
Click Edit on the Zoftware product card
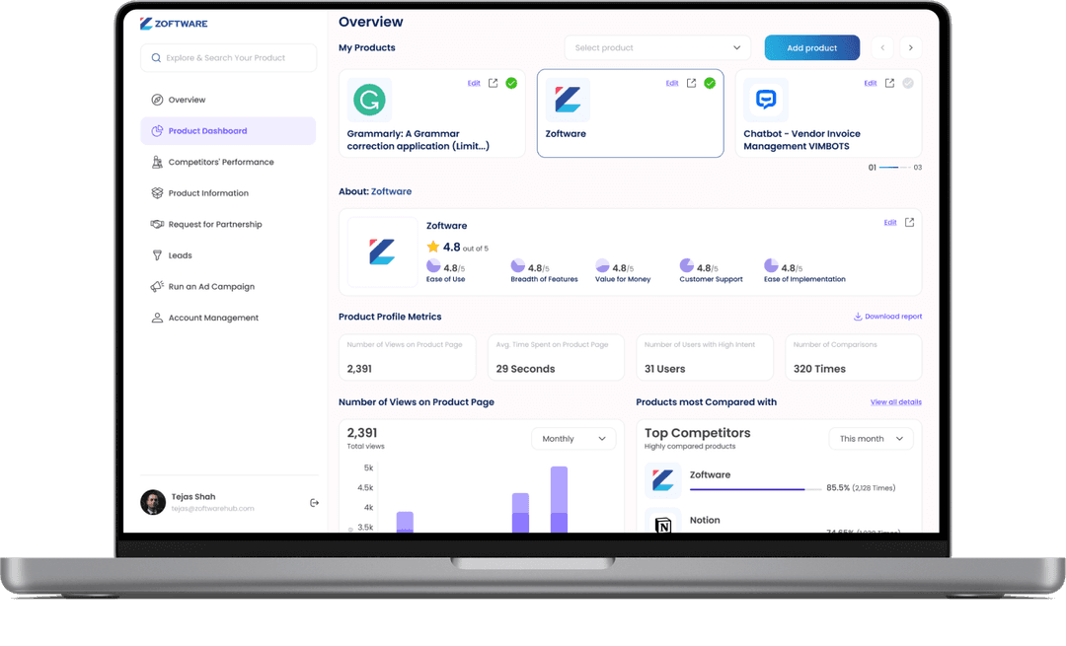pos(672,84)
